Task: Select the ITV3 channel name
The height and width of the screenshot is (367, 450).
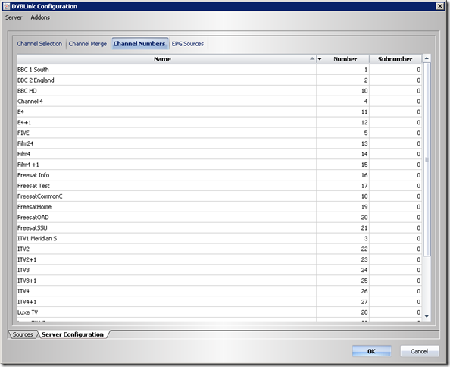Action: (23, 270)
